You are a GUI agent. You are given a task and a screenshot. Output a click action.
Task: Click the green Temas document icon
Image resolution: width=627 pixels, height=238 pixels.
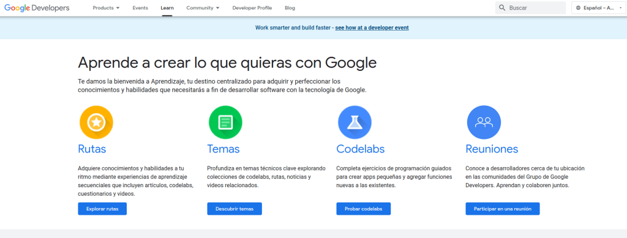tap(225, 122)
